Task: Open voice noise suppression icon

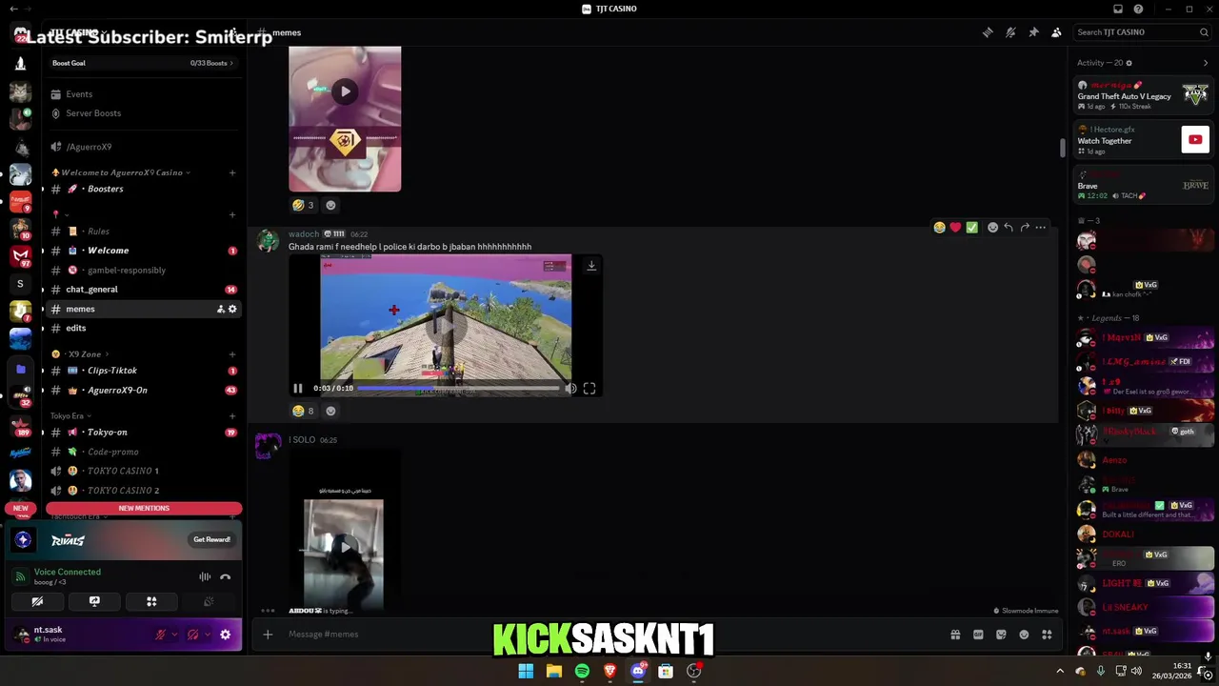Action: [x=205, y=576]
